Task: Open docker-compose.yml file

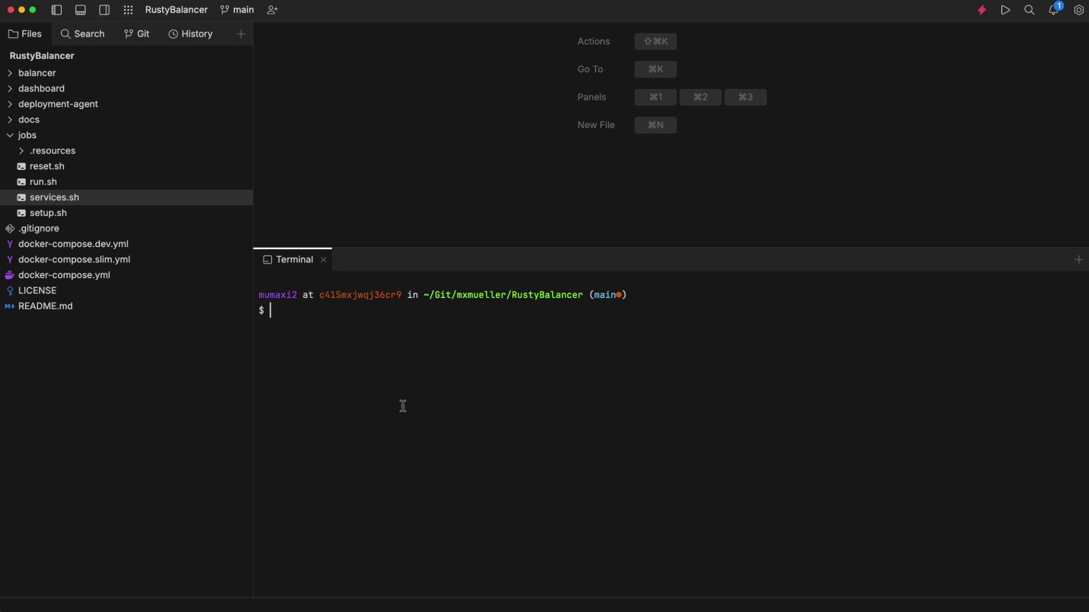Action: point(64,275)
